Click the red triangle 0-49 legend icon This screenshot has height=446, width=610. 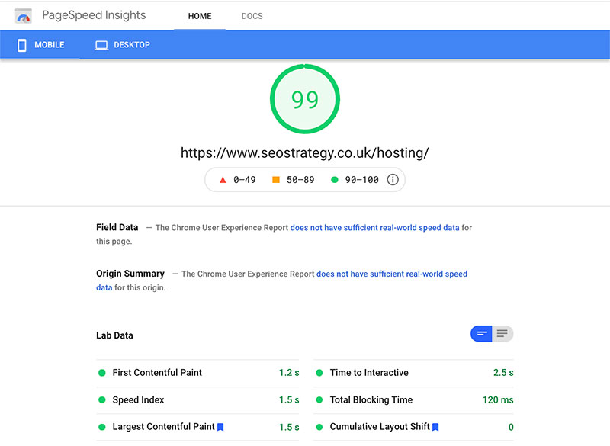click(223, 180)
